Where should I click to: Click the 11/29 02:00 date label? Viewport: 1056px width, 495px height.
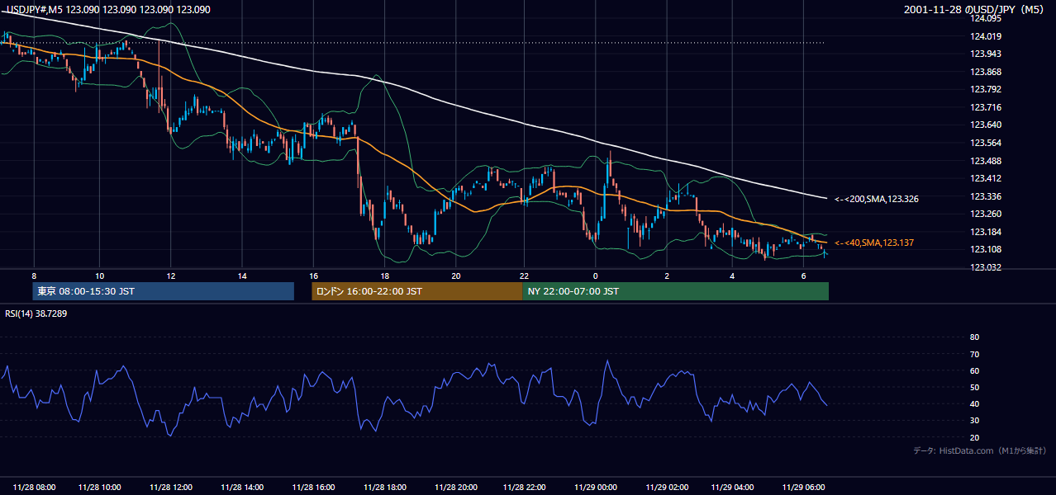[x=667, y=488]
